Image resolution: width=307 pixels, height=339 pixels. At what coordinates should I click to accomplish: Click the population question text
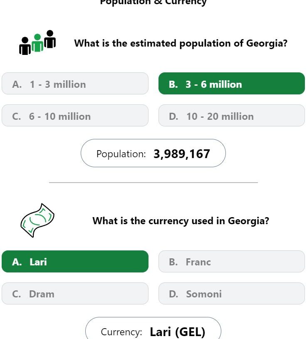181,43
